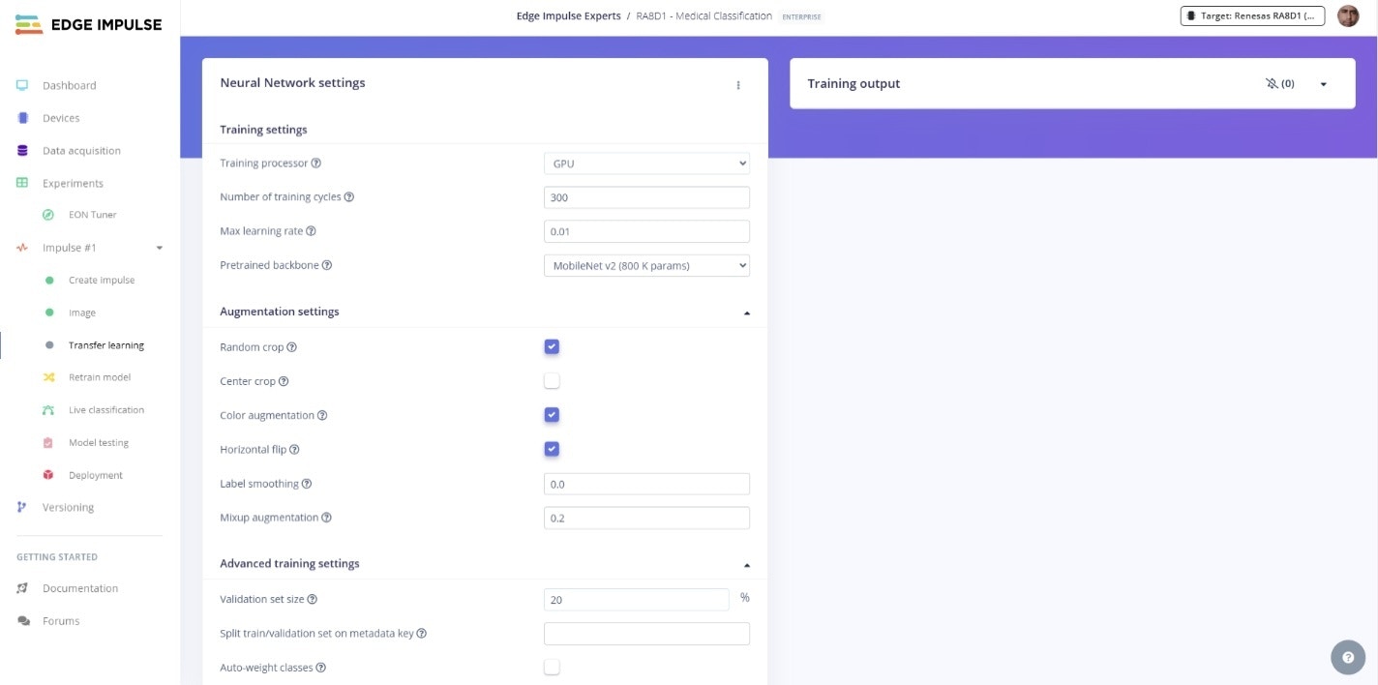
Task: Open the Pretrained backbone MobileNet dropdown
Action: point(646,265)
